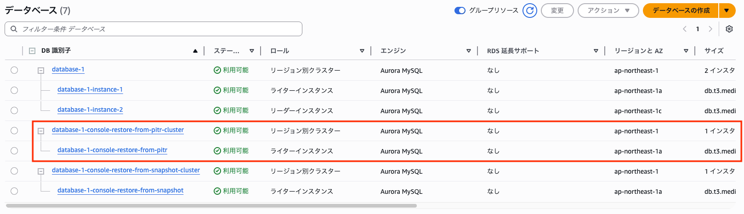Click the 2 インスタ size cell for database-1
Screen dimensions: 744x214
(x=720, y=70)
